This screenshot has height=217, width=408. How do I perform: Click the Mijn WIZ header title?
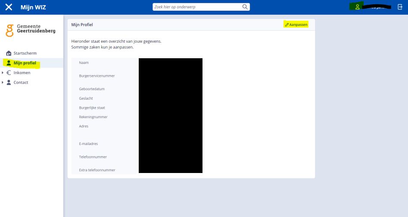point(33,7)
